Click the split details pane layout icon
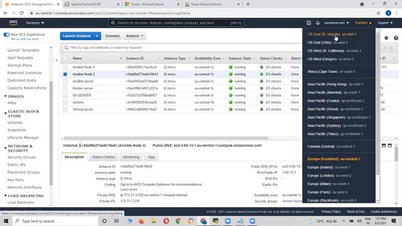 [384, 145]
